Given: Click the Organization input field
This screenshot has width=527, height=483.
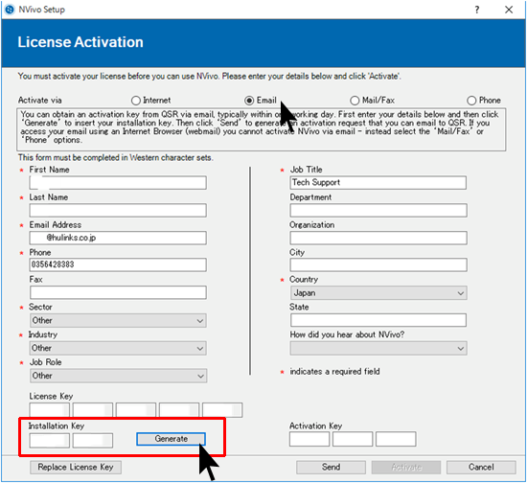Looking at the screenshot, I should [378, 238].
